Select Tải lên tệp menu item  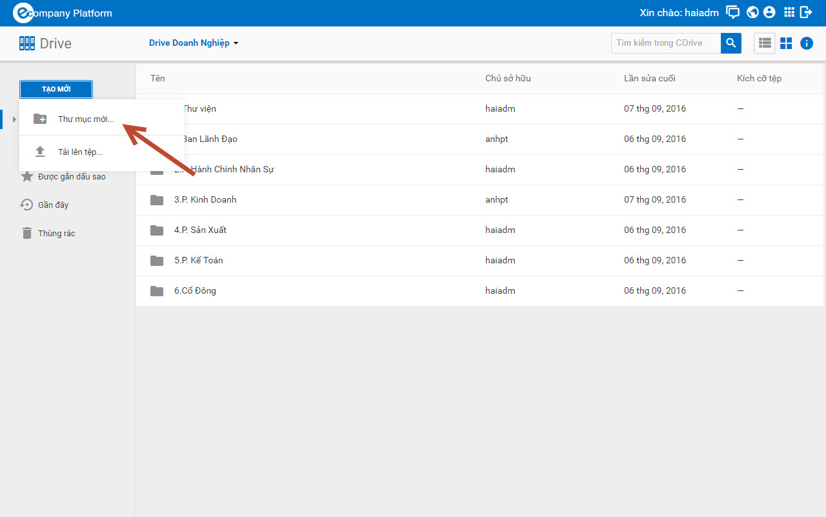pyautogui.click(x=102, y=152)
